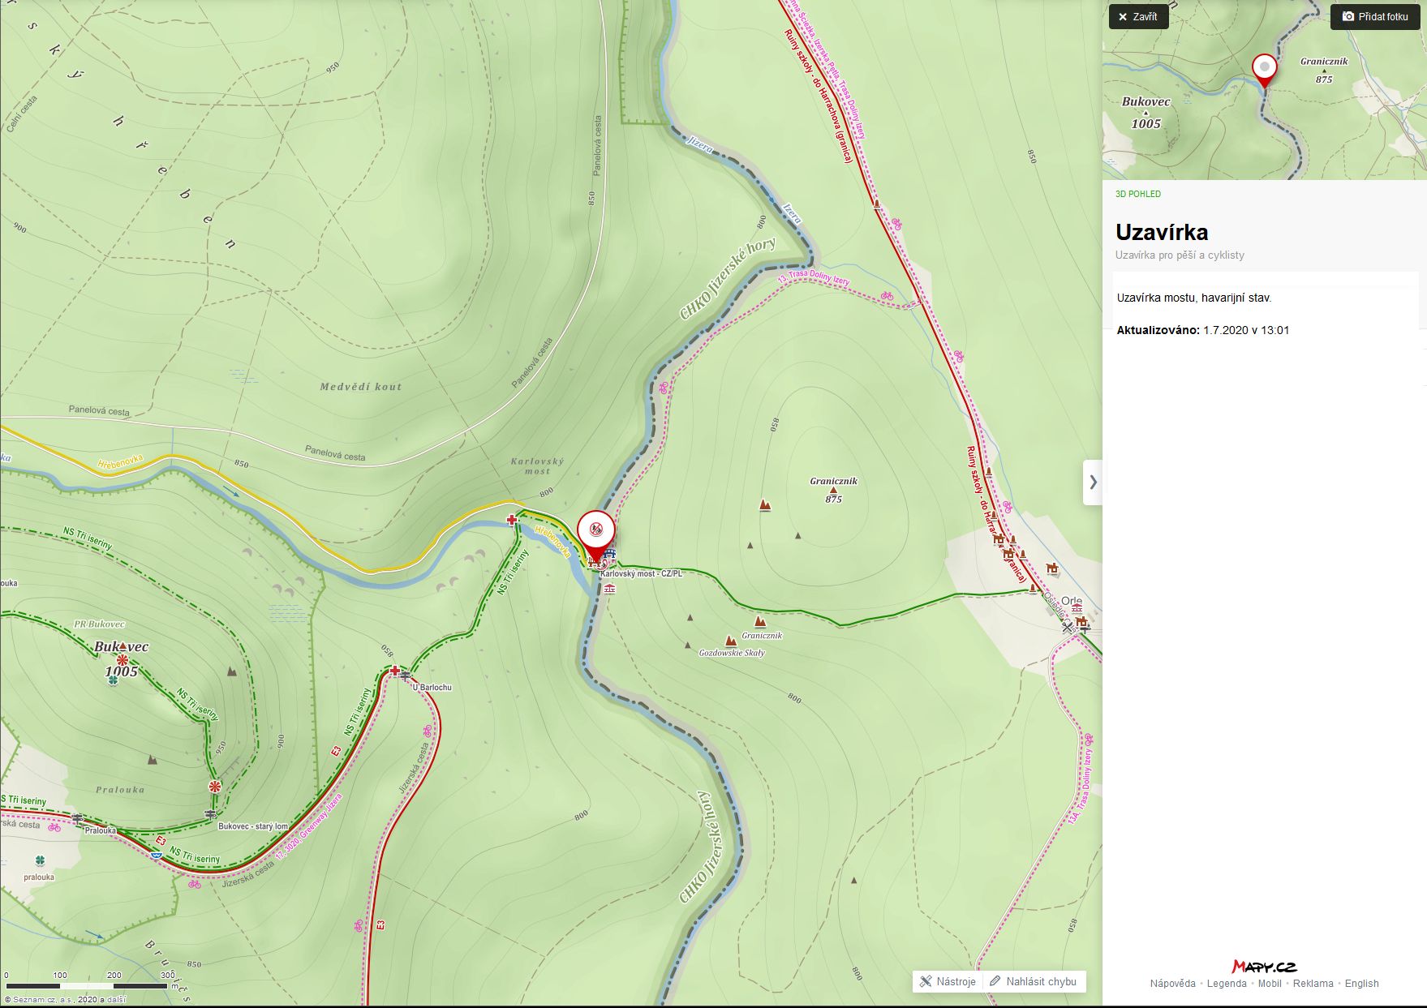Click the Gozdowskie Skały map label

732,653
